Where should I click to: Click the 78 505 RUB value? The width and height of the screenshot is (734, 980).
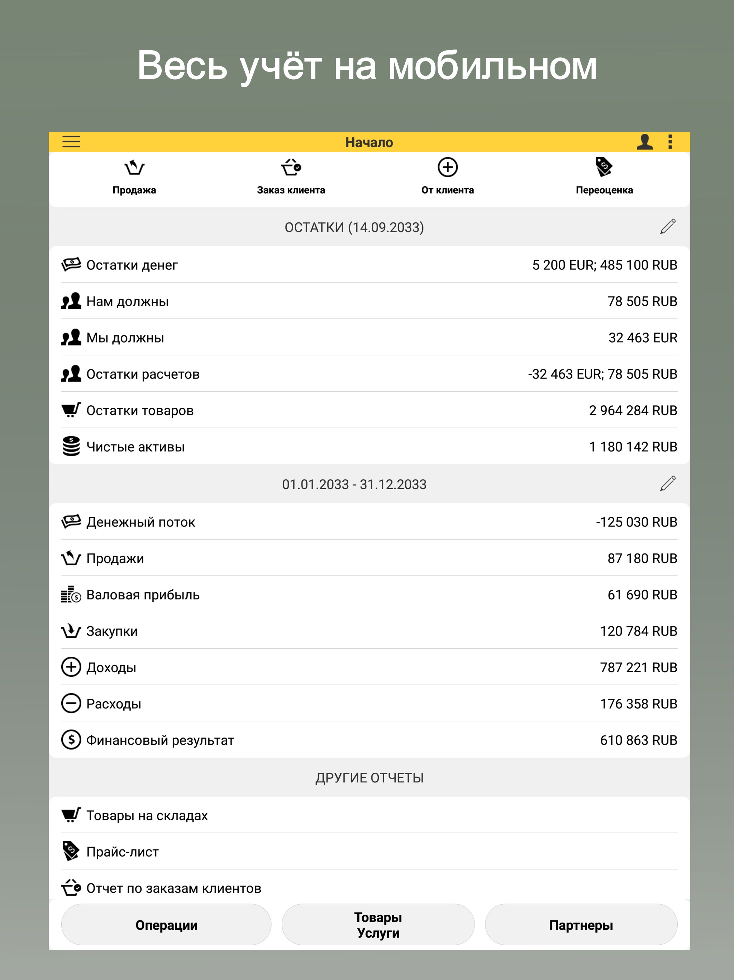click(x=642, y=301)
